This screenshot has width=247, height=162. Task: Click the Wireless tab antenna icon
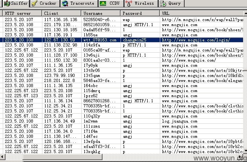(129, 4)
